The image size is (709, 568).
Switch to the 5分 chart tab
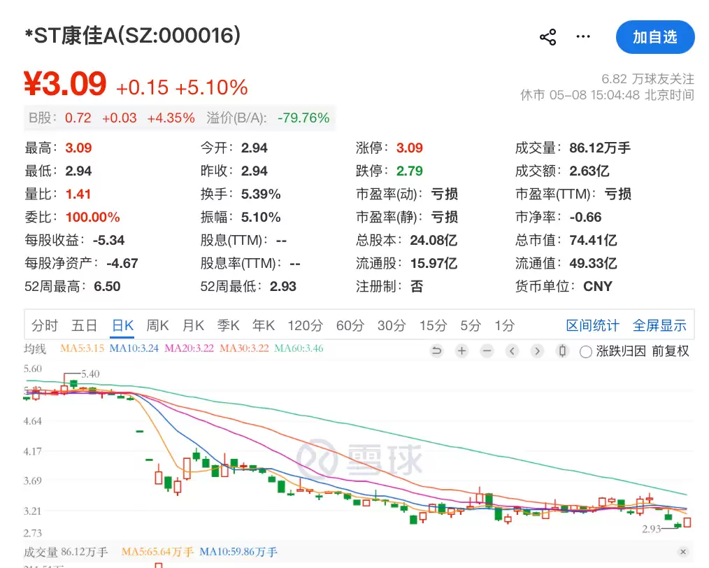[x=471, y=325]
